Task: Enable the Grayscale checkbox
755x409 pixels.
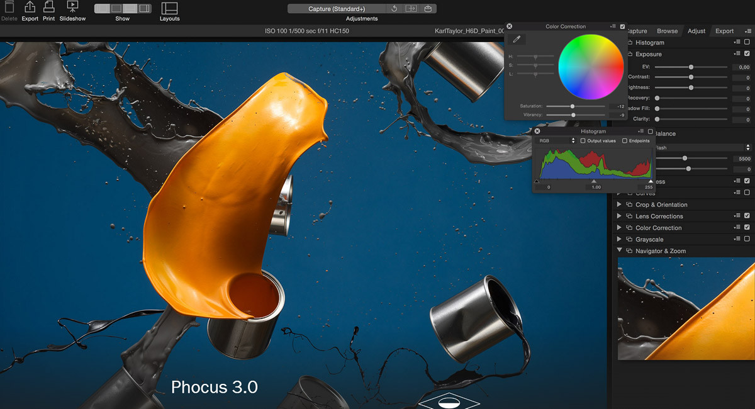Action: pos(747,239)
